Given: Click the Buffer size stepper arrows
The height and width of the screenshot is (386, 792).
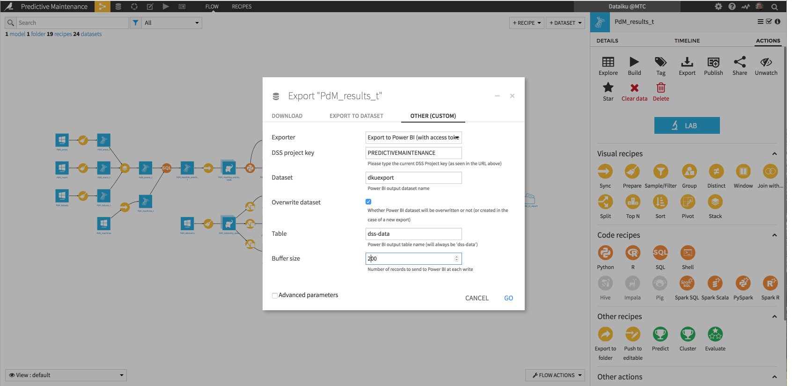Looking at the screenshot, I should pyautogui.click(x=456, y=259).
